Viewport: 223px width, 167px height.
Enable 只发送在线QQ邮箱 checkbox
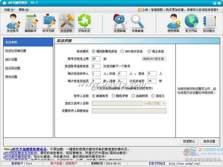[93, 88]
